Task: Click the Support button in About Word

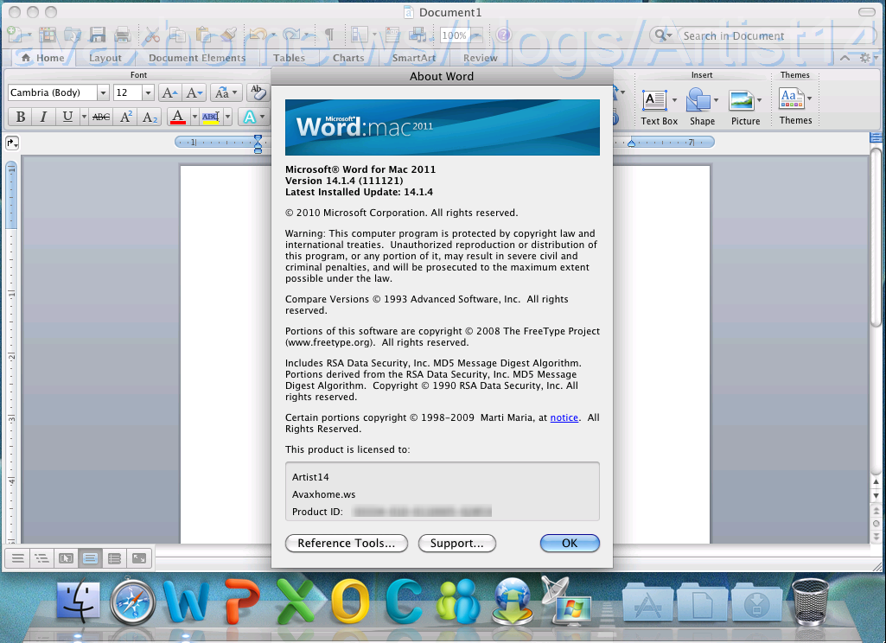Action: [457, 543]
